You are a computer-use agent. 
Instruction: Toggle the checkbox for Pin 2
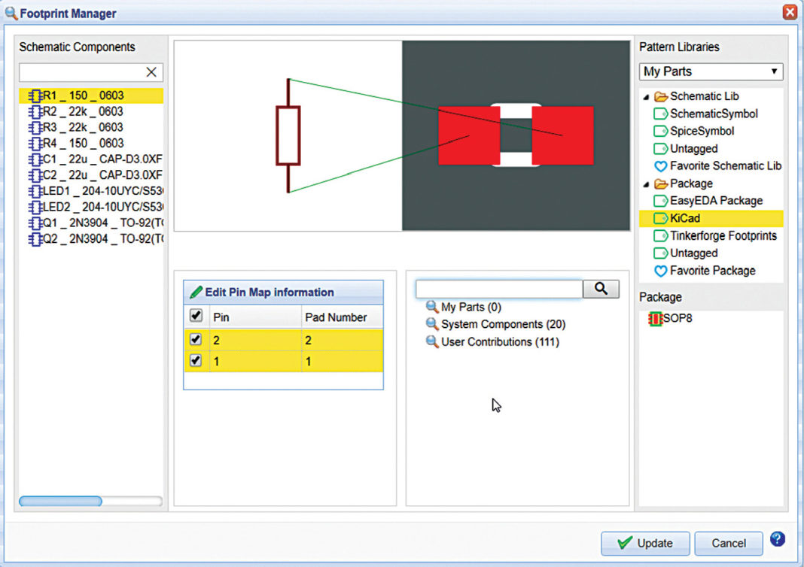click(194, 339)
